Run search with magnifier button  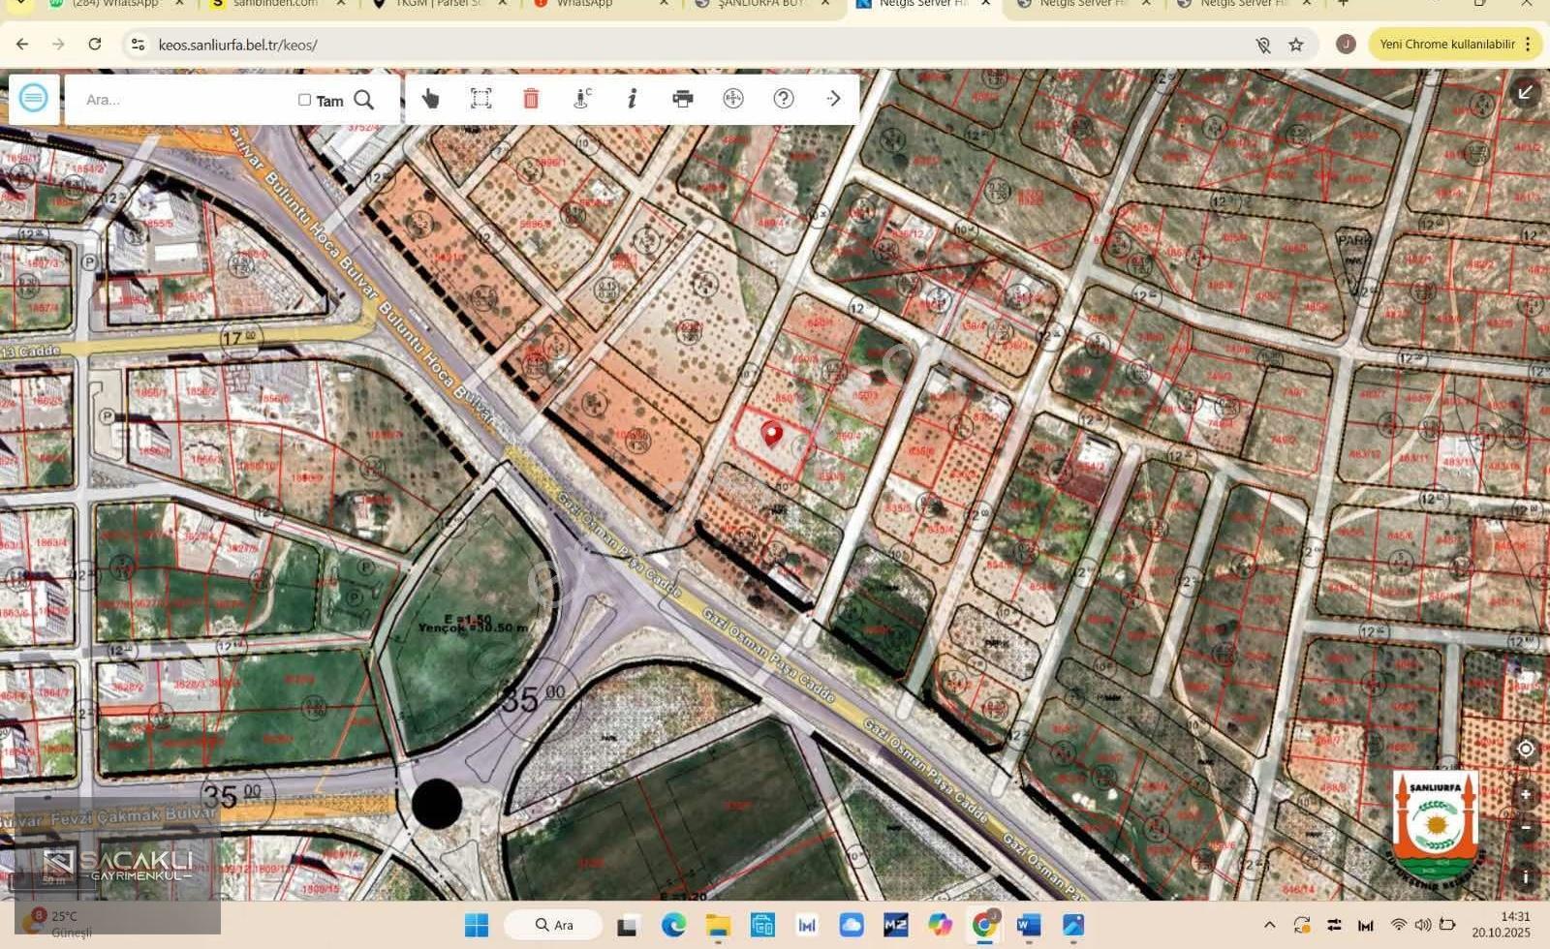[x=364, y=100]
